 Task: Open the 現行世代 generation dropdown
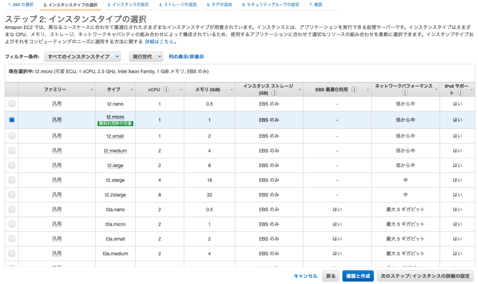(x=146, y=56)
